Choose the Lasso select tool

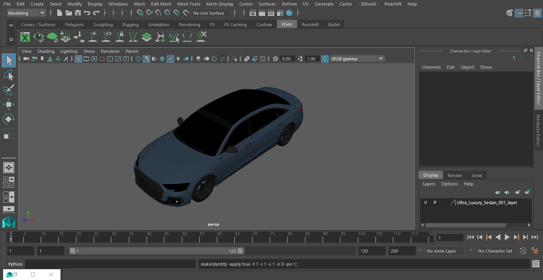pyautogui.click(x=8, y=75)
